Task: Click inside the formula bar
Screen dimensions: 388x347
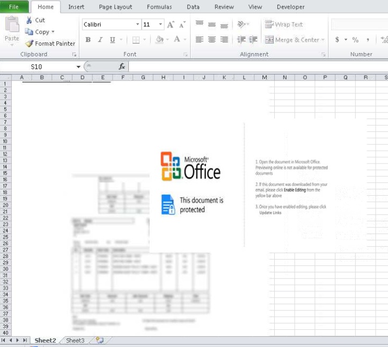Action: pyautogui.click(x=258, y=67)
